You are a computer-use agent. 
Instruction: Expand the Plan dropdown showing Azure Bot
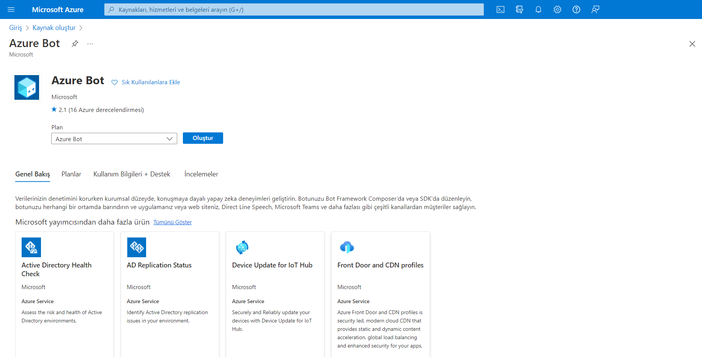point(114,139)
